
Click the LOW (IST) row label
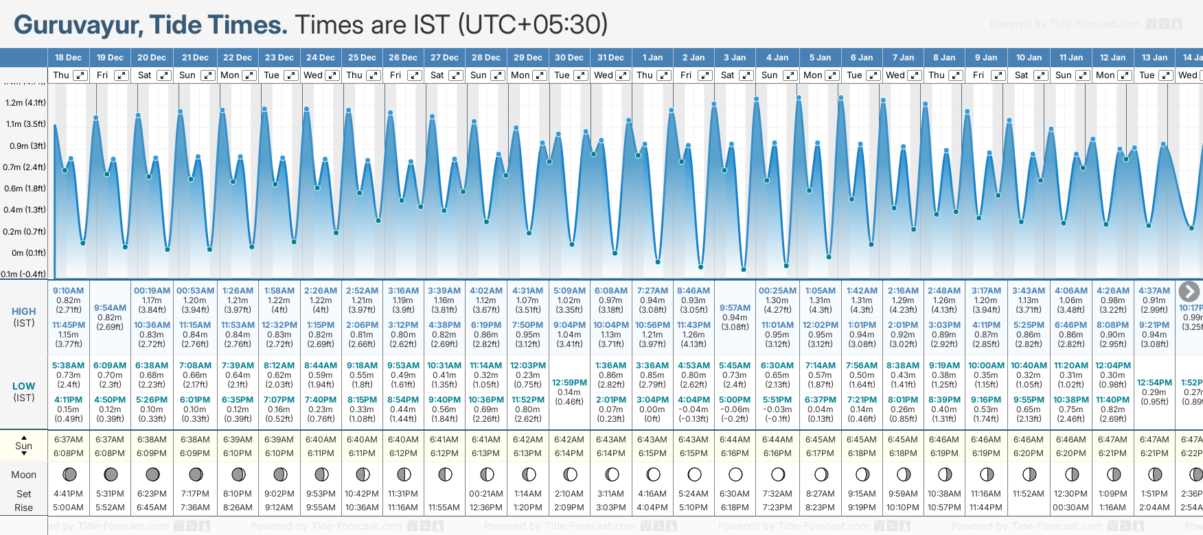(x=24, y=392)
